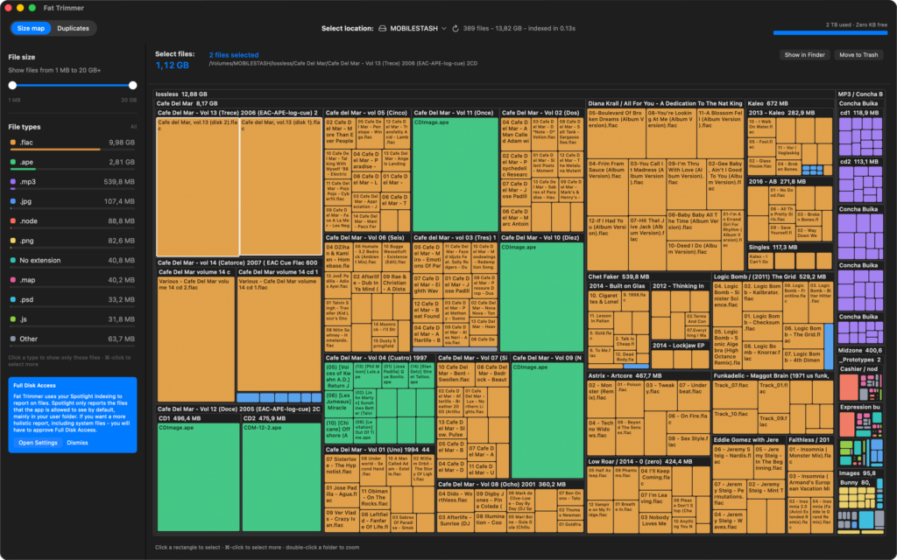The width and height of the screenshot is (897, 560).
Task: Select Various Cafe Del Mar volume 14 cd 1.flac
Action: [x=279, y=335]
